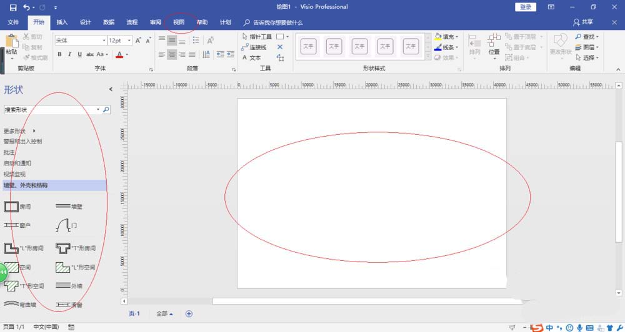Open the 视图 (View) ribbon tab
Image resolution: width=625 pixels, height=332 pixels.
[179, 22]
